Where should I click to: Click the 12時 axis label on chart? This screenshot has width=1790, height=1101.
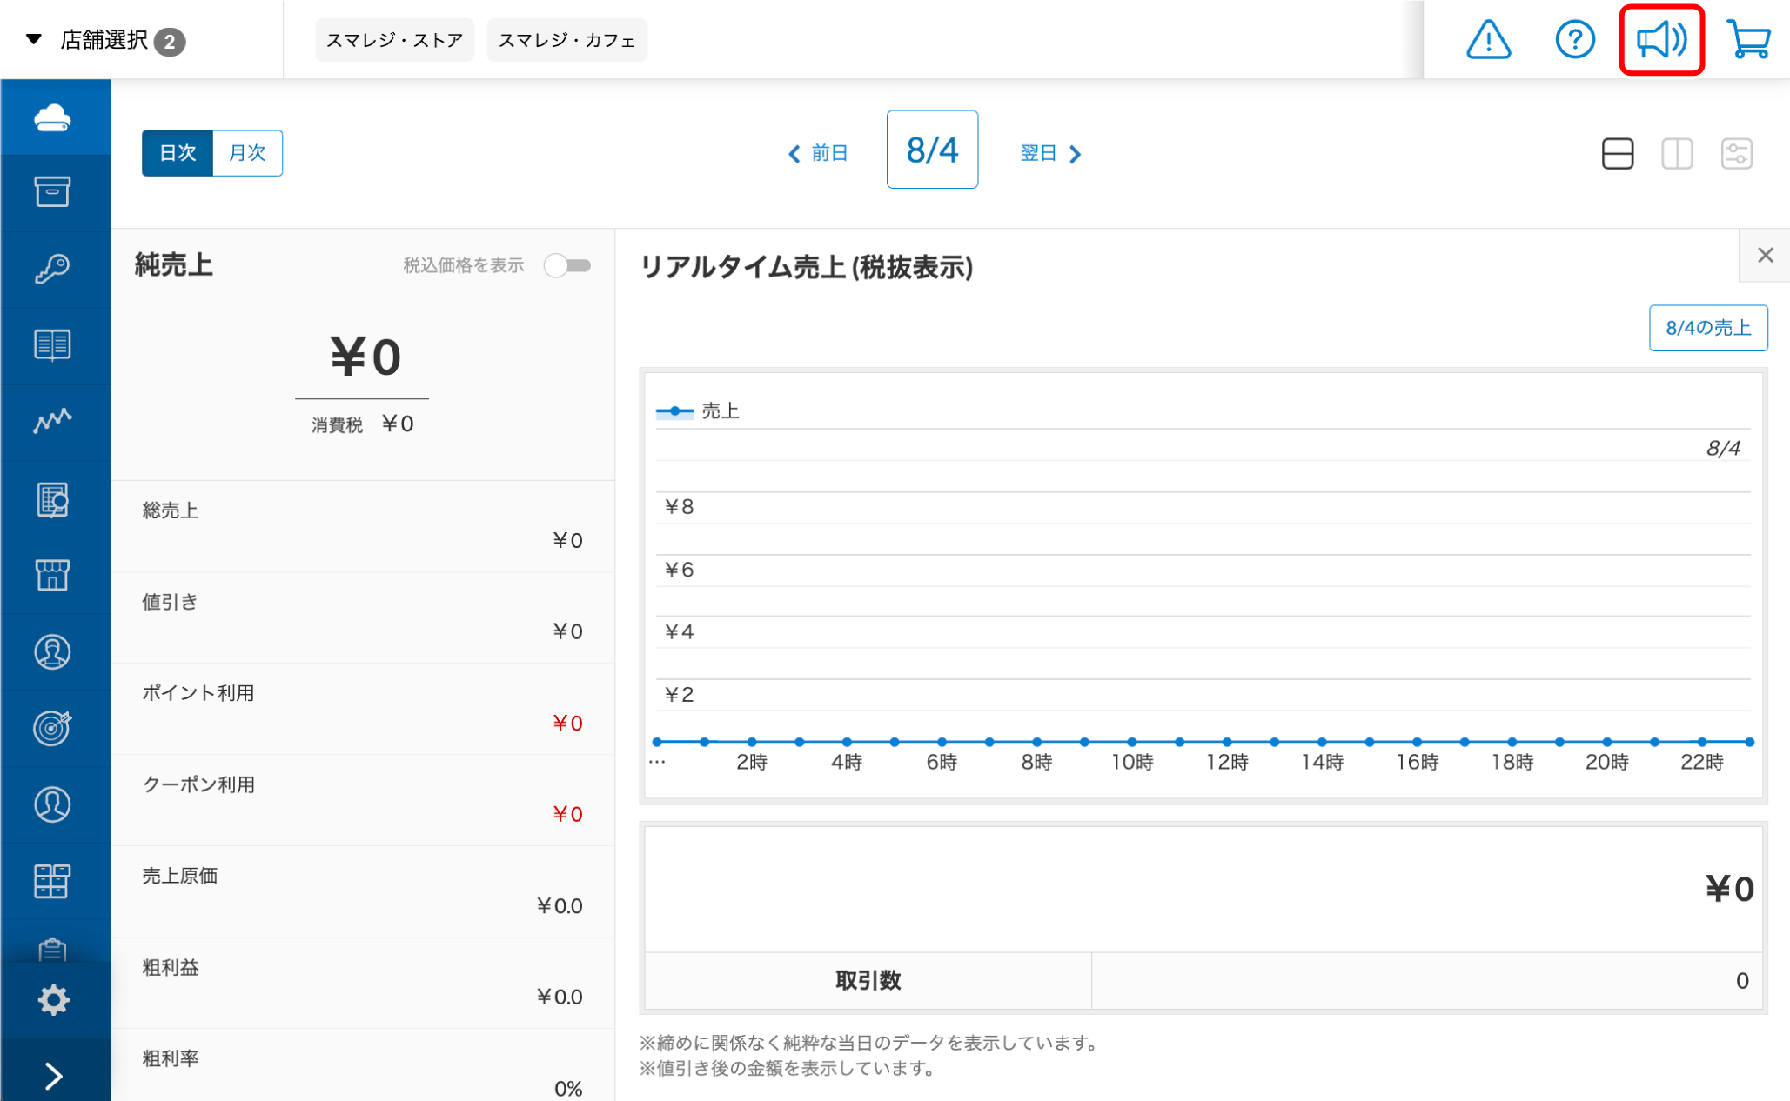click(1227, 763)
